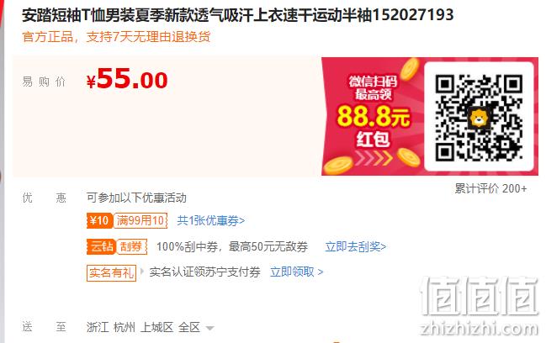
Task: Click the 满99用10 coupon tag
Action: click(x=140, y=220)
